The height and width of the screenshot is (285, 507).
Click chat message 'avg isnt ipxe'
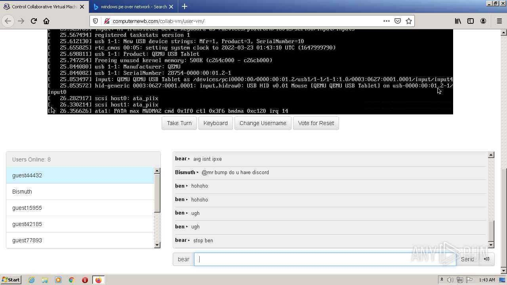pos(207,159)
